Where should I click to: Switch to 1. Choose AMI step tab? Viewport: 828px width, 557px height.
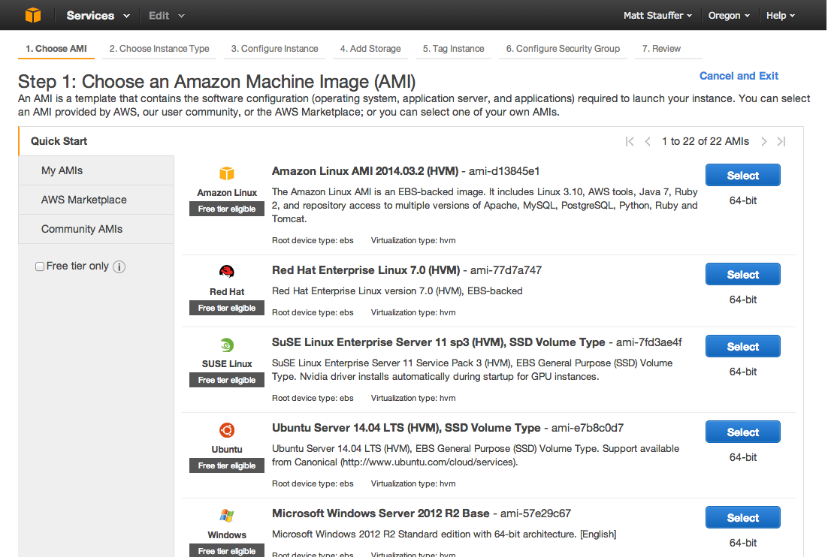56,49
